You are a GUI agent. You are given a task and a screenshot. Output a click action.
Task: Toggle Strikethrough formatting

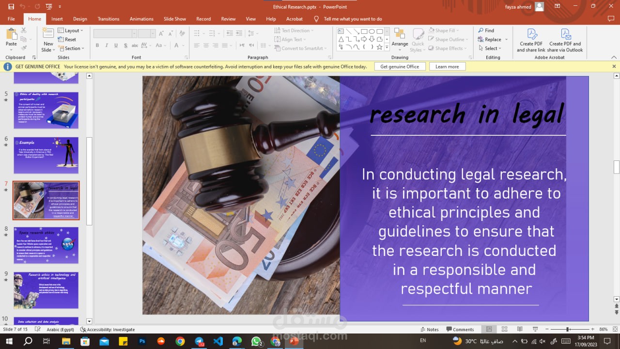click(135, 46)
